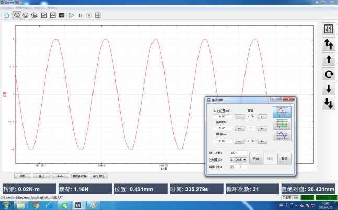
Task: Select the sine waveform type button
Action: (282, 112)
